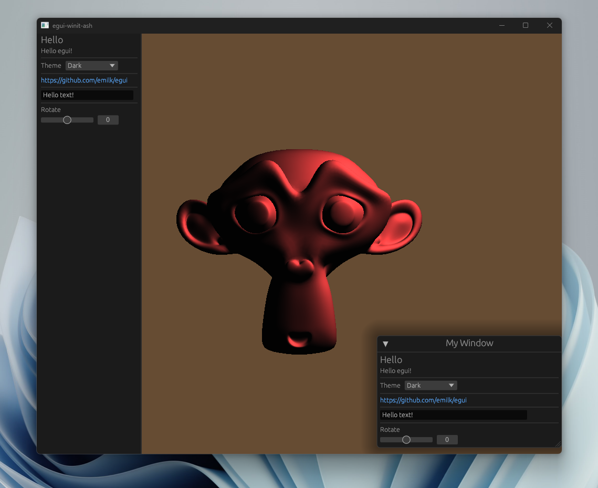Minimize the egui-winit-ash window
598x488 pixels.
click(502, 25)
